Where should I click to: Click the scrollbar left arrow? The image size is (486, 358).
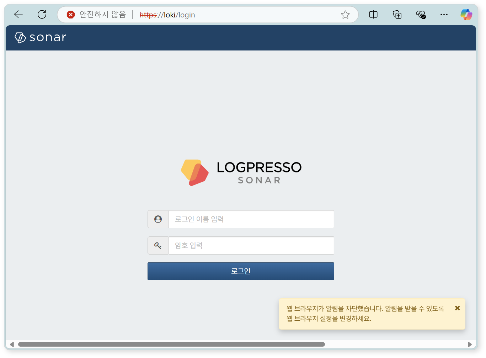click(x=12, y=344)
